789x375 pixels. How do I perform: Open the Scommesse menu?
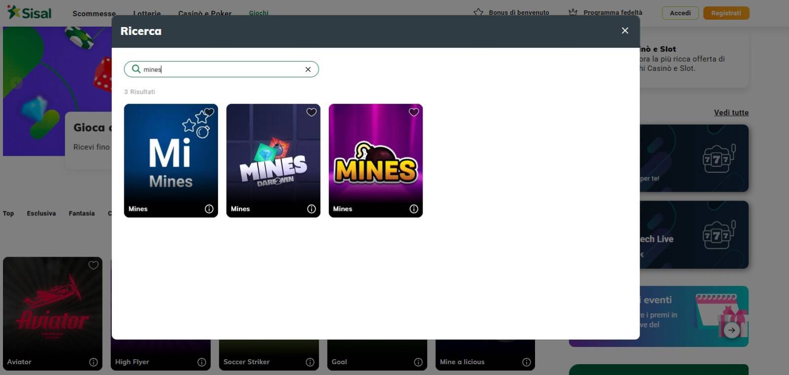coord(94,13)
